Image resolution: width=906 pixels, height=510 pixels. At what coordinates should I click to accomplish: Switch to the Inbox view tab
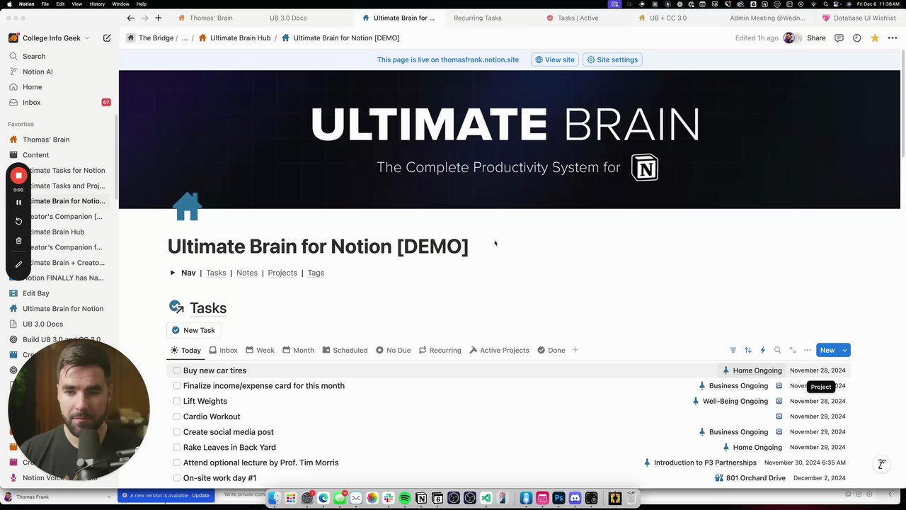click(x=222, y=350)
